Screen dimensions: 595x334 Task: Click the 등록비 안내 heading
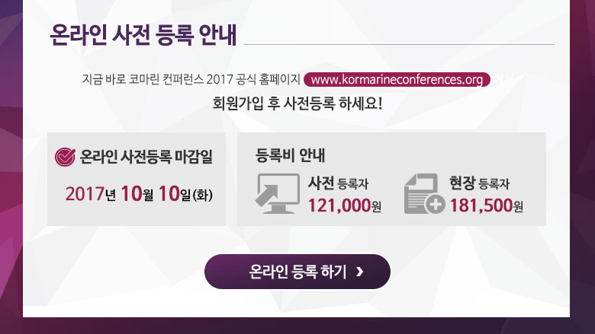tap(290, 155)
